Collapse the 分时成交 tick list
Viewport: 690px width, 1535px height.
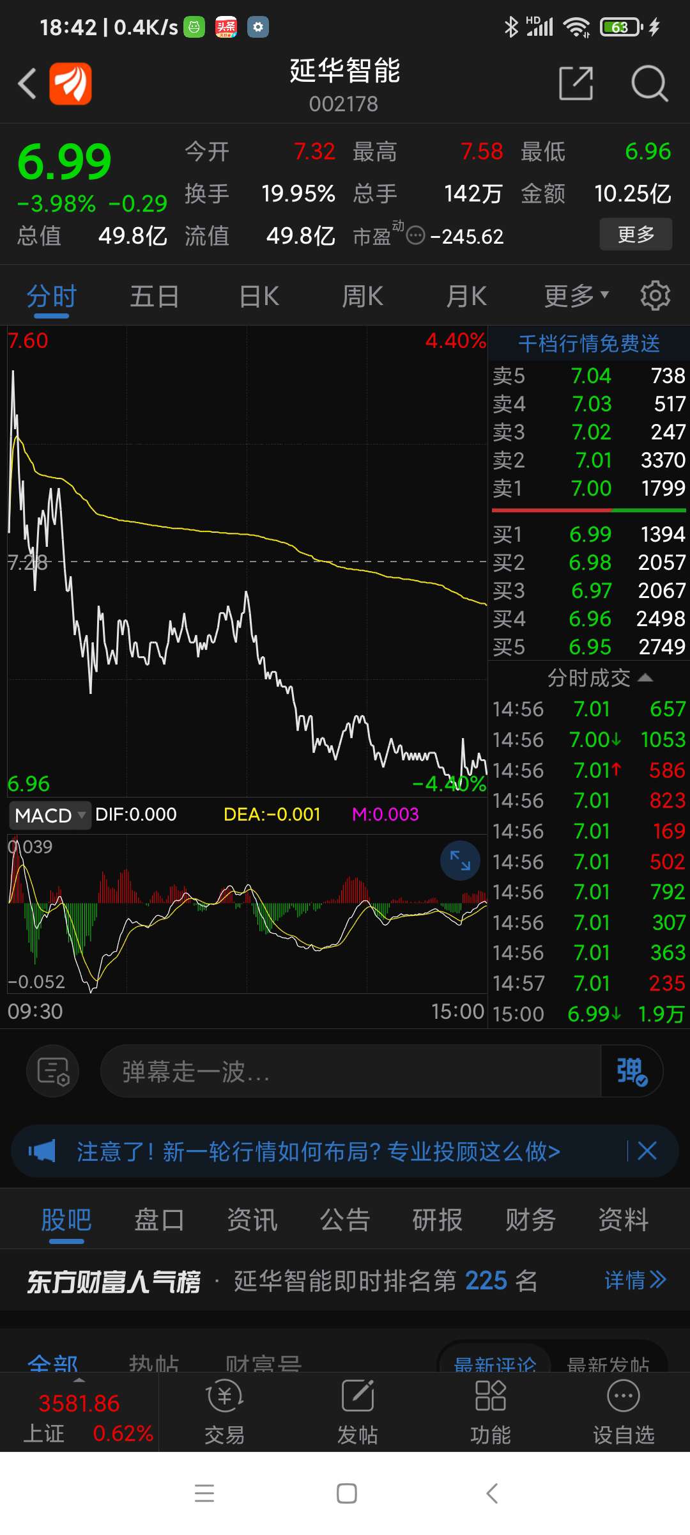[x=599, y=678]
